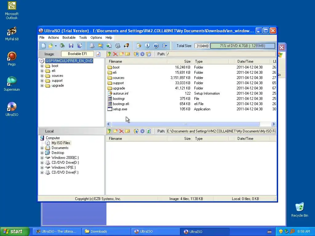
Task: Click the Add Files toolbar icon
Action: coord(139,46)
